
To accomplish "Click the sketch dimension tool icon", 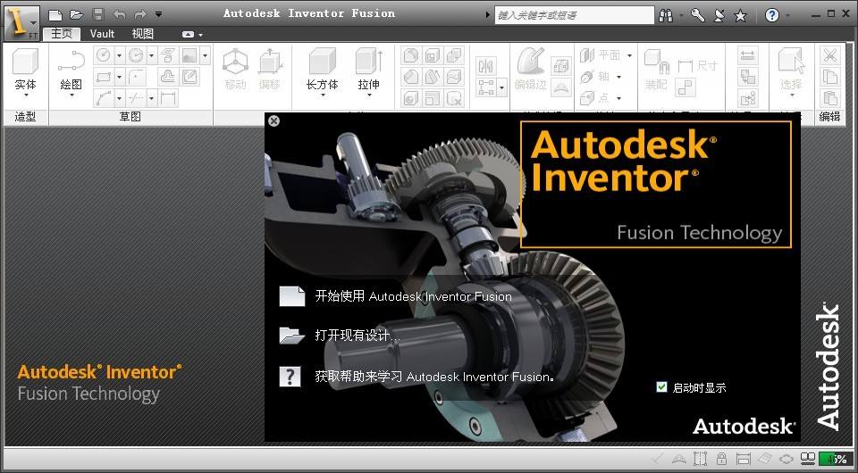I will pos(168,98).
